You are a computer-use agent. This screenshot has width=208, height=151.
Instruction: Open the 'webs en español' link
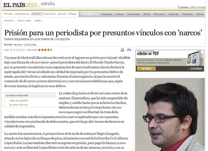(x=19, y=100)
